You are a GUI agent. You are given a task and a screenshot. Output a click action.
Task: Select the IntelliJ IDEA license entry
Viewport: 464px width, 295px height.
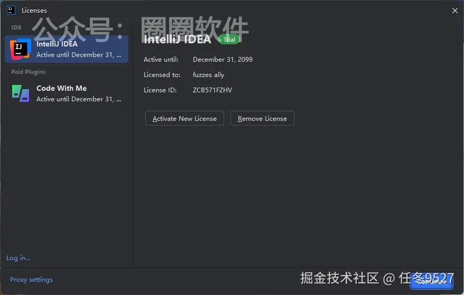coord(67,49)
